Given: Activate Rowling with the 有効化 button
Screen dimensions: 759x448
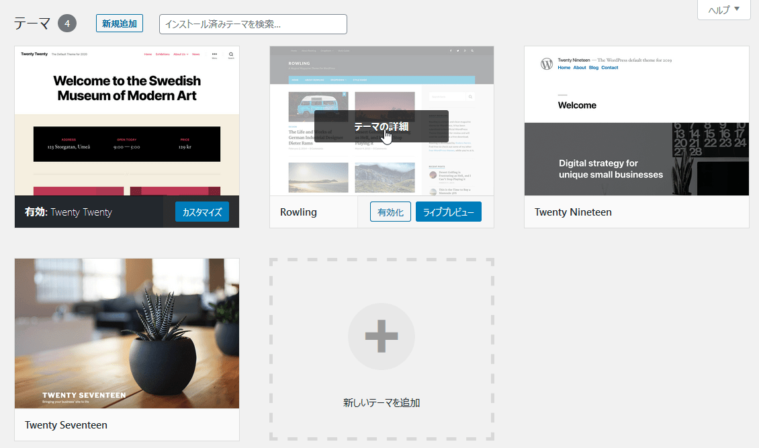Looking at the screenshot, I should click(x=391, y=212).
